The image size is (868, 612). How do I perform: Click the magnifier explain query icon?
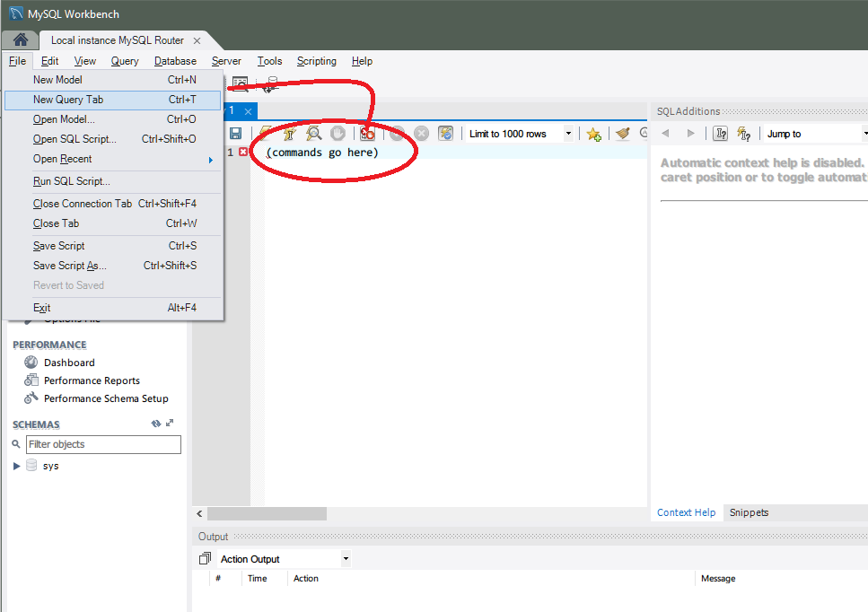(313, 134)
